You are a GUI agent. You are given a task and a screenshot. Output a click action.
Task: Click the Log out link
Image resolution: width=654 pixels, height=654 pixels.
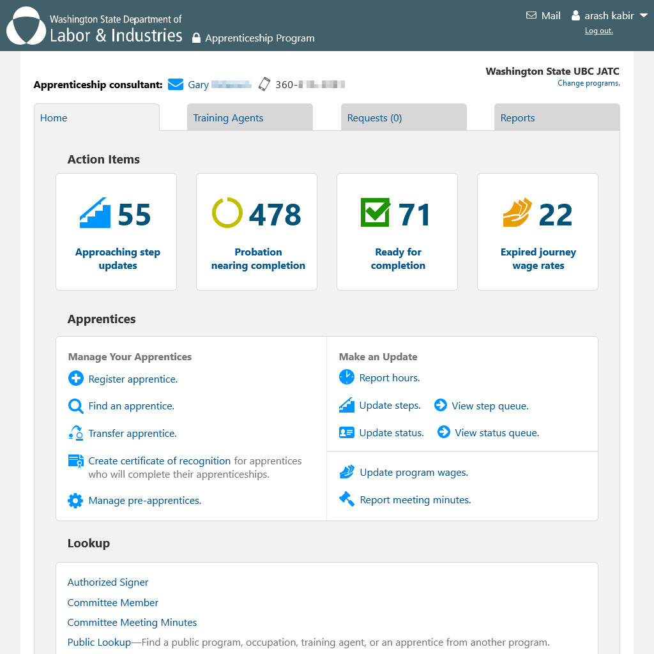[598, 31]
